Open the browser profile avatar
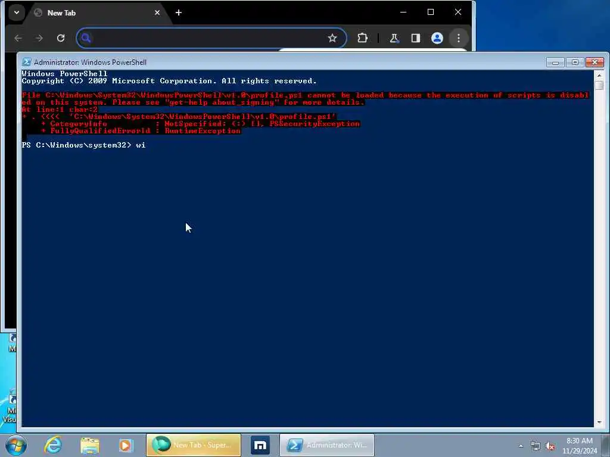This screenshot has height=457, width=610. pyautogui.click(x=437, y=38)
